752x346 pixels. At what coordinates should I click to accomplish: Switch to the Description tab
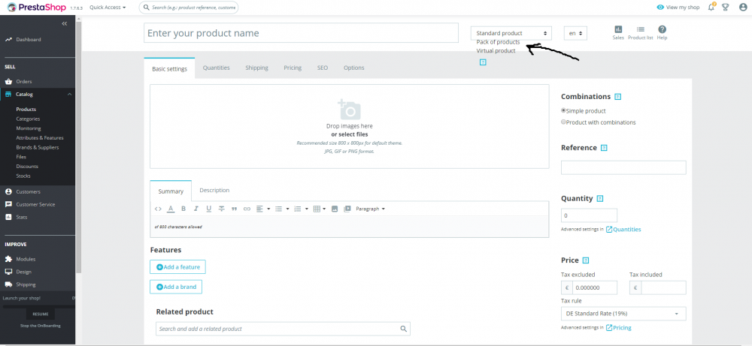coord(214,191)
